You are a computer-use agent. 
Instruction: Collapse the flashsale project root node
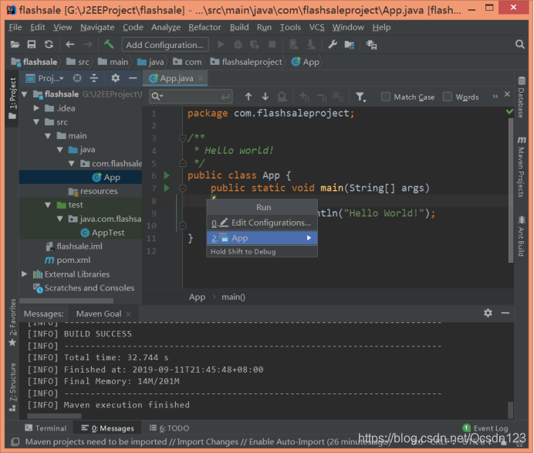25,94
